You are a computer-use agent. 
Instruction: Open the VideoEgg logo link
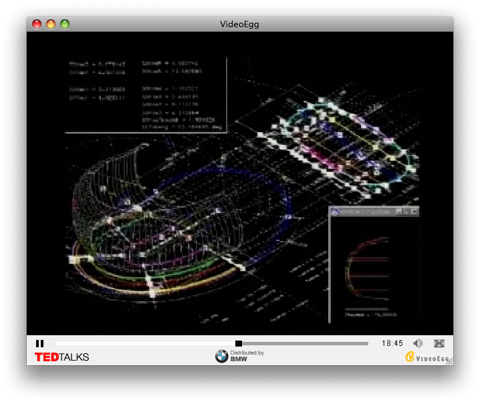tap(427, 357)
